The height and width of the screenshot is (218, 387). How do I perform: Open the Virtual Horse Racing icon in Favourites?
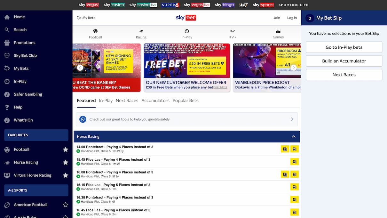tap(7, 175)
